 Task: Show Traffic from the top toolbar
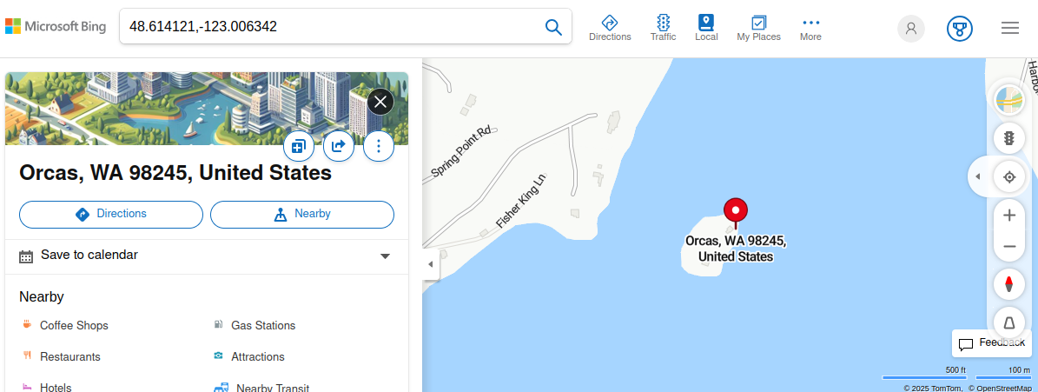[663, 28]
